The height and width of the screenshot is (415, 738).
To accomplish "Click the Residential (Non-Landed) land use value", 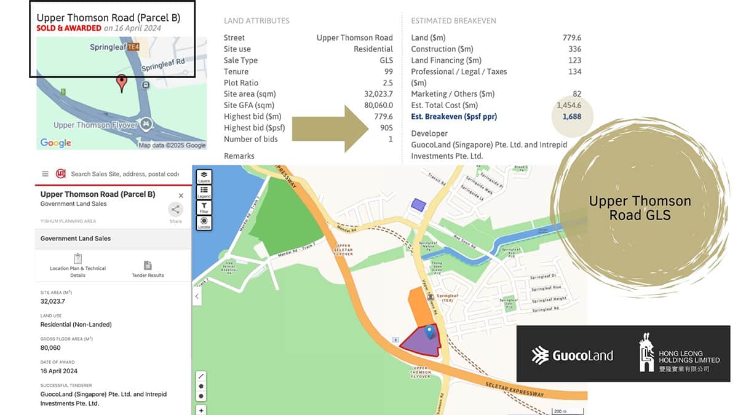I will [76, 324].
